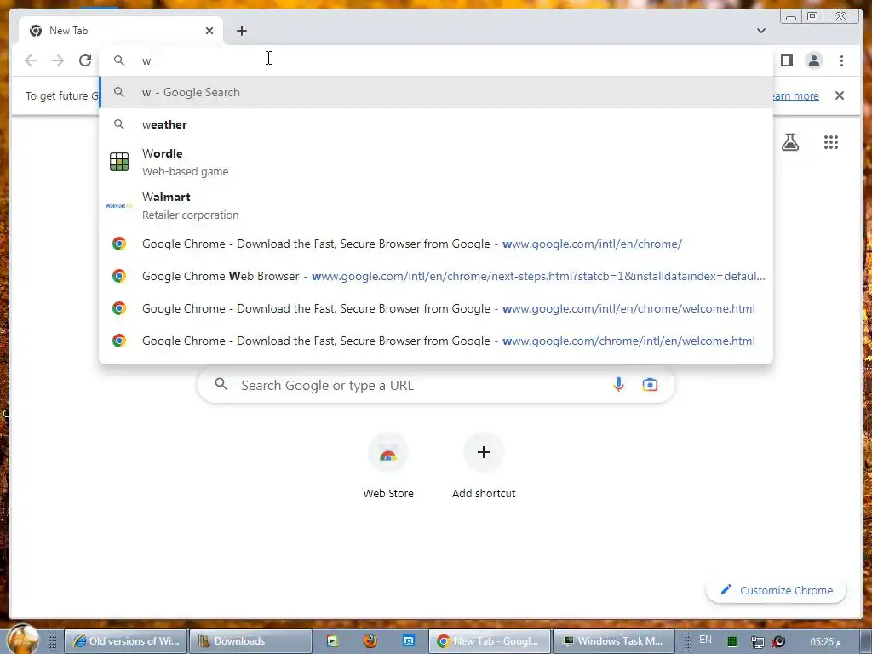The height and width of the screenshot is (654, 872).
Task: Open a new tab with the plus button
Action: tap(241, 31)
